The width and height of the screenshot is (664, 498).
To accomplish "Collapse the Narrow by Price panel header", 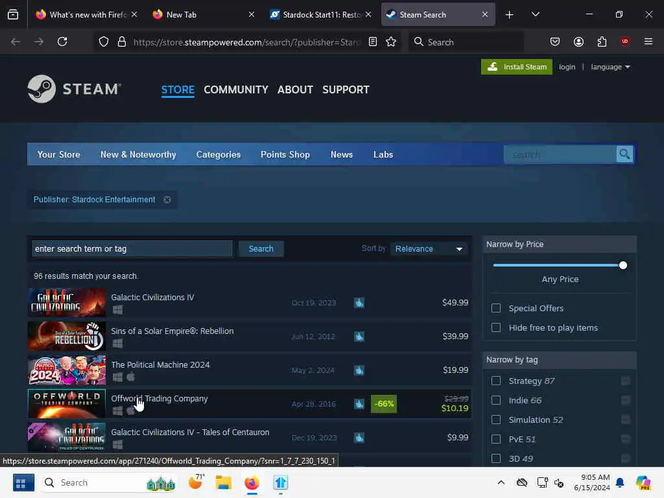I will pos(560,244).
